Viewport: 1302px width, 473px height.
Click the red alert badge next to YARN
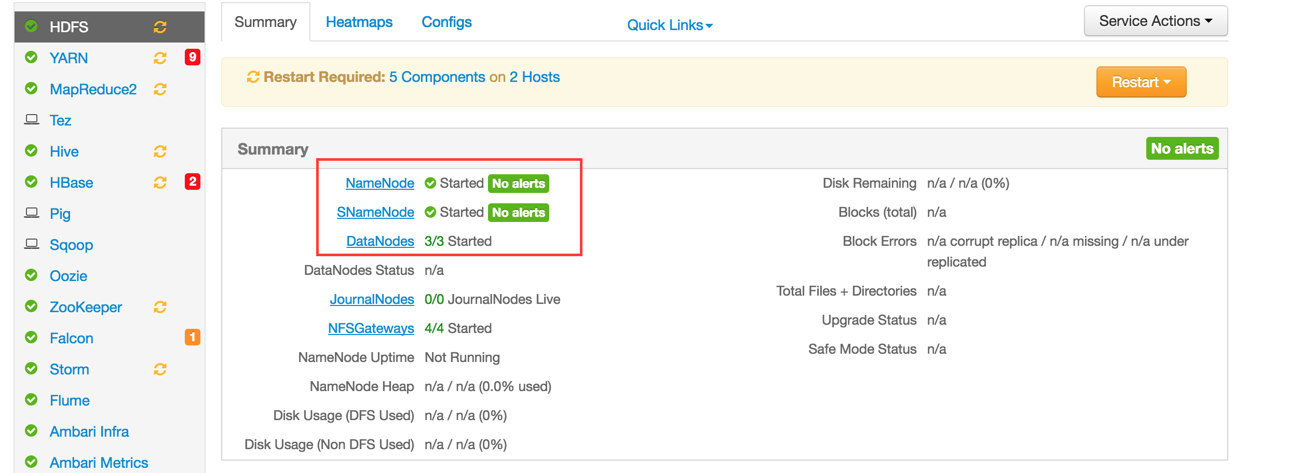193,58
